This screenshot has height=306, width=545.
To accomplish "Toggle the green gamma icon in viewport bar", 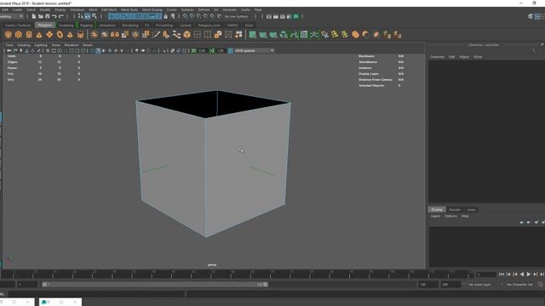I will point(212,51).
